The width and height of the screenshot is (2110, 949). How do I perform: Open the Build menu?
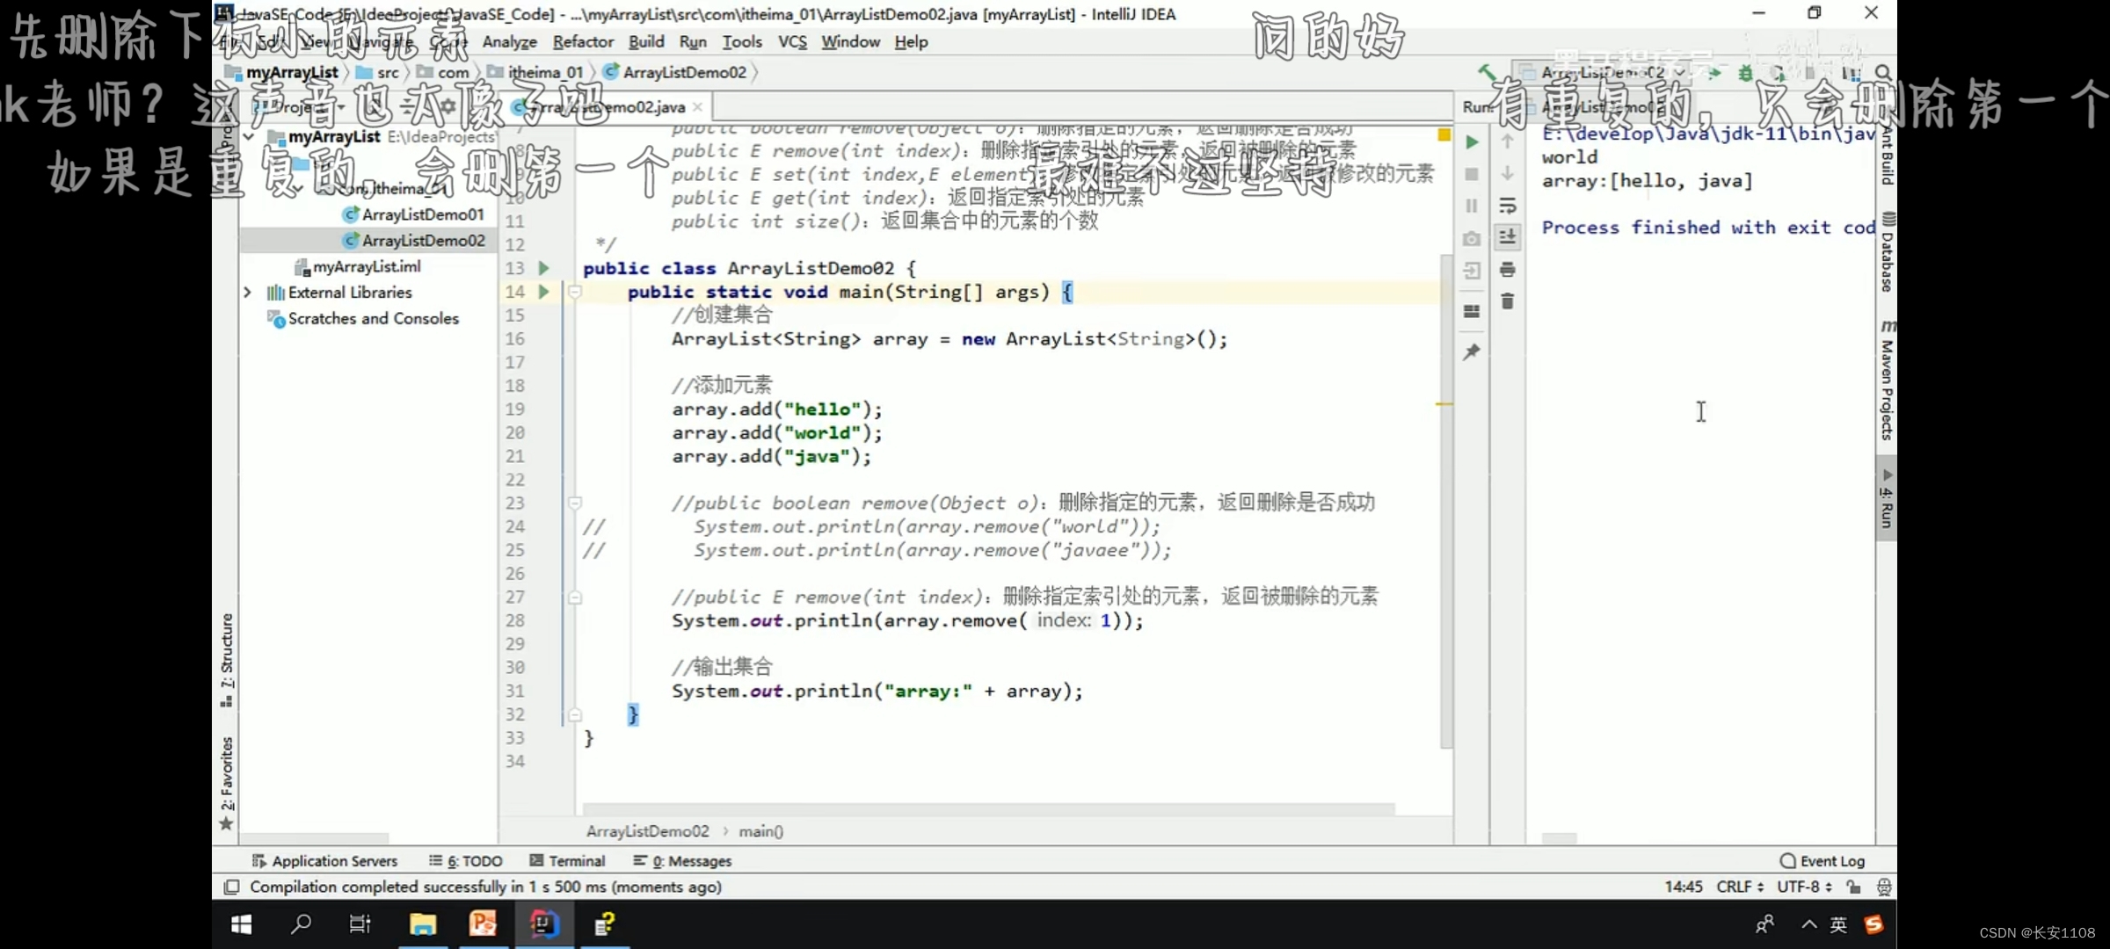click(x=646, y=41)
